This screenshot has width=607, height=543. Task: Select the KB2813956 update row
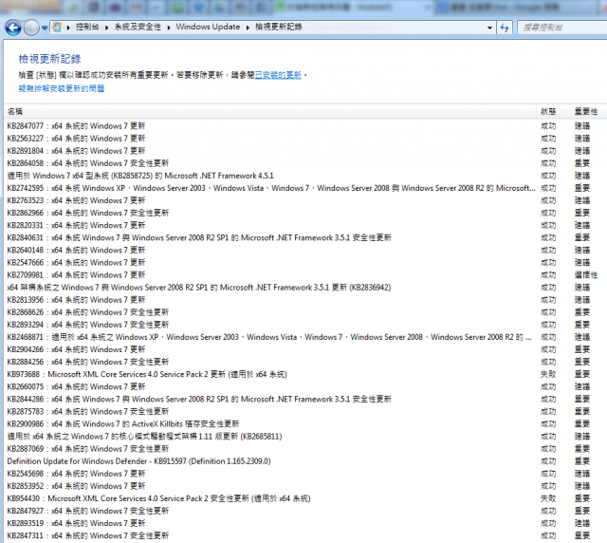[x=303, y=300]
